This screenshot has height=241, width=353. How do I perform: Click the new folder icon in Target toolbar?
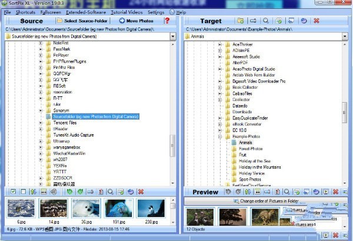click(240, 21)
